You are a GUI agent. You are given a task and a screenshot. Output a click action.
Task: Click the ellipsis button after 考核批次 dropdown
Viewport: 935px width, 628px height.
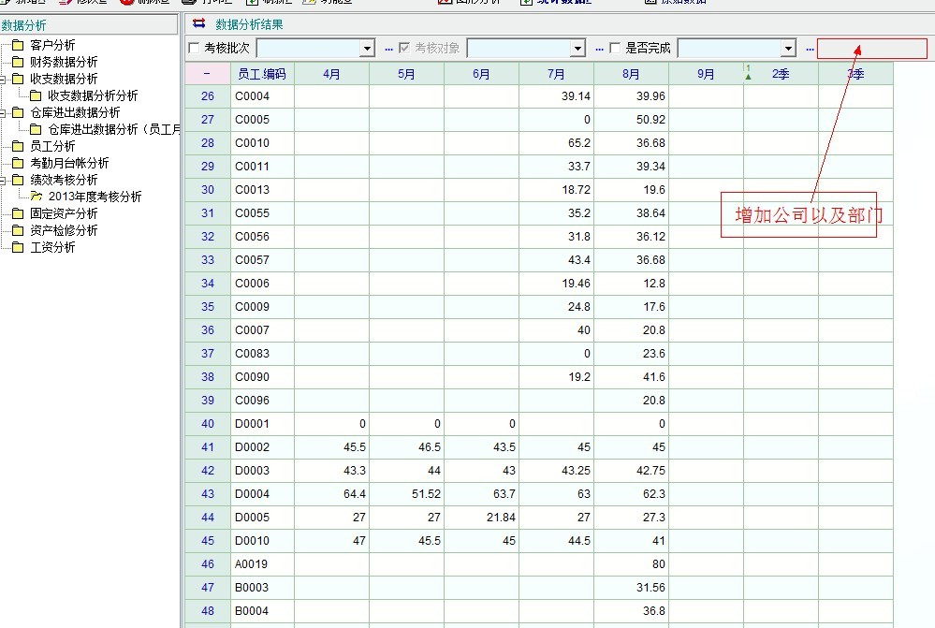point(388,49)
